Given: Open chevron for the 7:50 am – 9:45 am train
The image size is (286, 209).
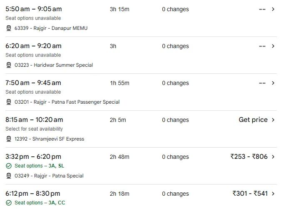Looking at the screenshot, I should pos(273,83).
